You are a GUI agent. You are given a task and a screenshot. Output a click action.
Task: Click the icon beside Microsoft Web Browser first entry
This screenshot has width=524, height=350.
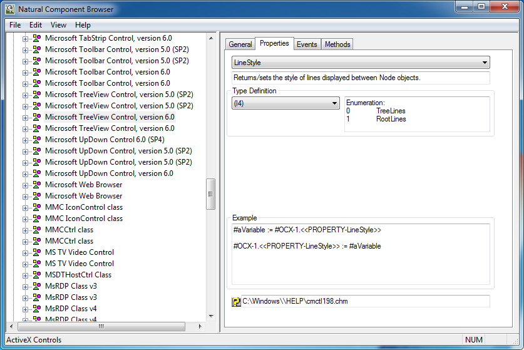tap(37, 185)
